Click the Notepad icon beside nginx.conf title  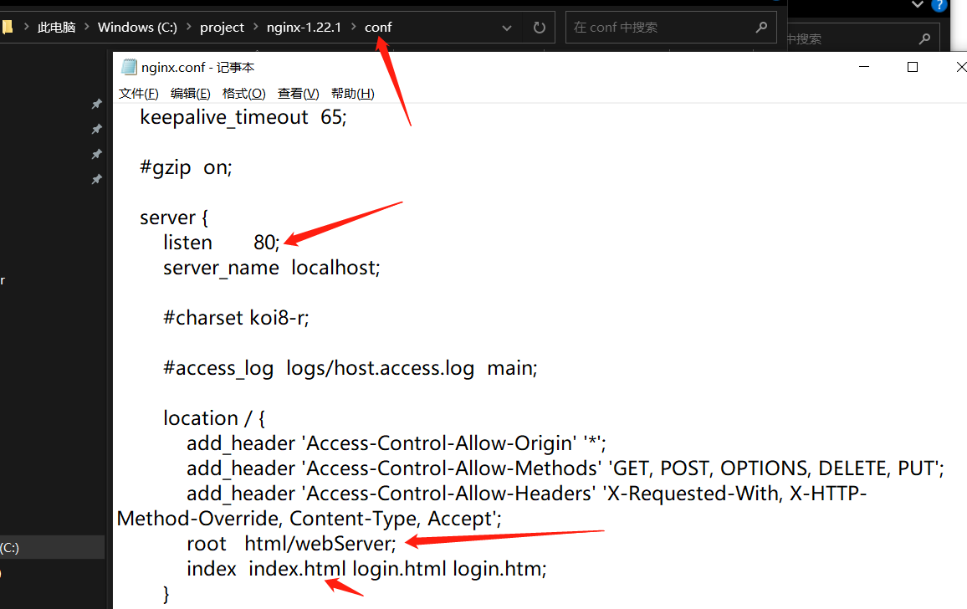(129, 68)
